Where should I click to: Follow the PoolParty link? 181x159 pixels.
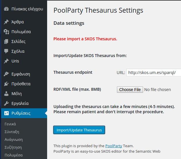click(114, 146)
